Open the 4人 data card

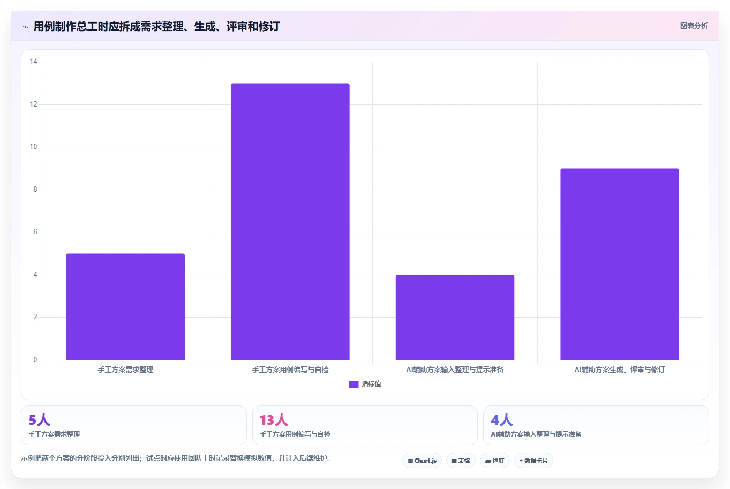point(596,425)
